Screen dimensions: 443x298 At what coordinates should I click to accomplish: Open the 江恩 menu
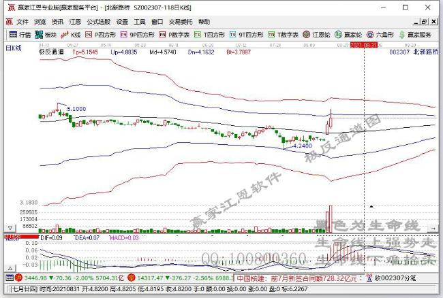(75, 22)
